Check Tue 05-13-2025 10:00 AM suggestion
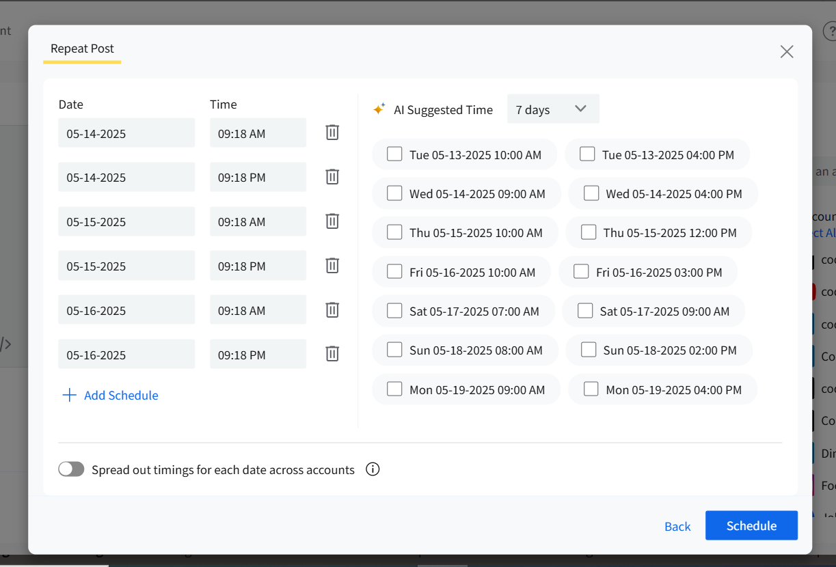This screenshot has height=567, width=836. 394,154
